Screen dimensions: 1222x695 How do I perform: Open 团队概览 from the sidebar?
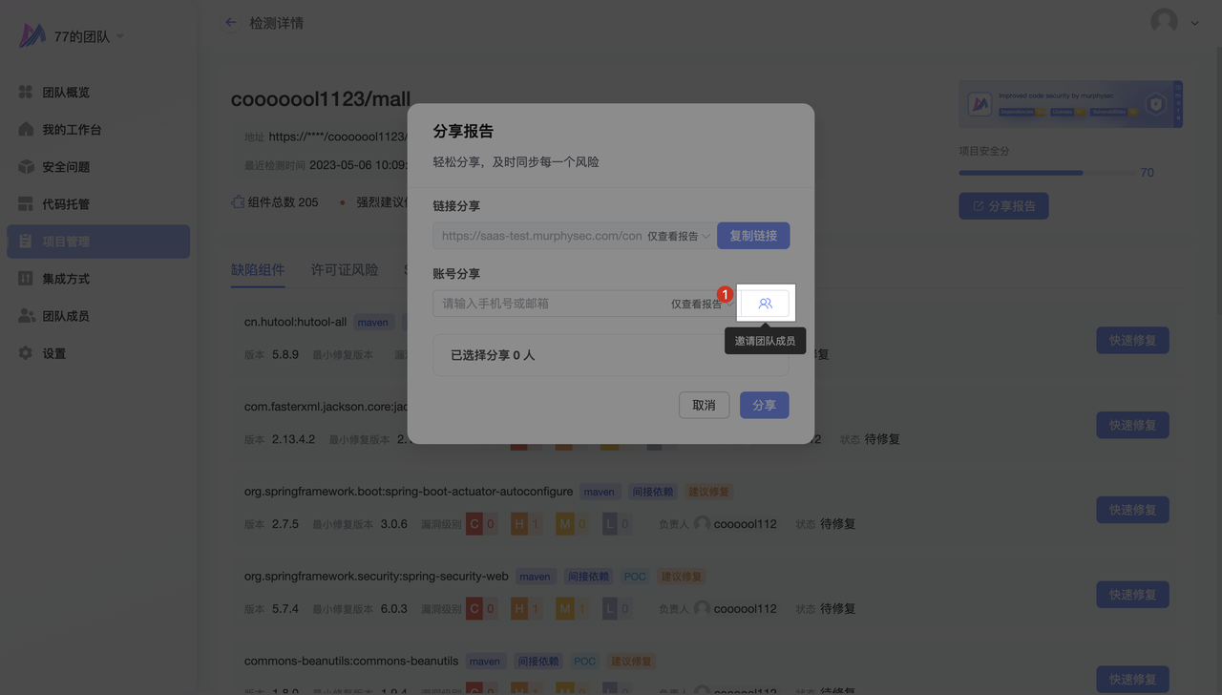(x=65, y=93)
